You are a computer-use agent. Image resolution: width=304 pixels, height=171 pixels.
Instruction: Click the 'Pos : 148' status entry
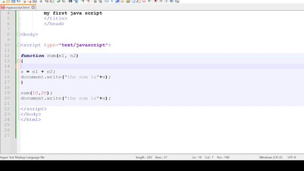[223, 157]
